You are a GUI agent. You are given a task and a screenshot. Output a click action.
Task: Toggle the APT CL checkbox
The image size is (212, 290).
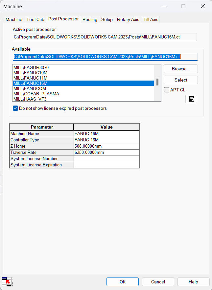point(167,90)
